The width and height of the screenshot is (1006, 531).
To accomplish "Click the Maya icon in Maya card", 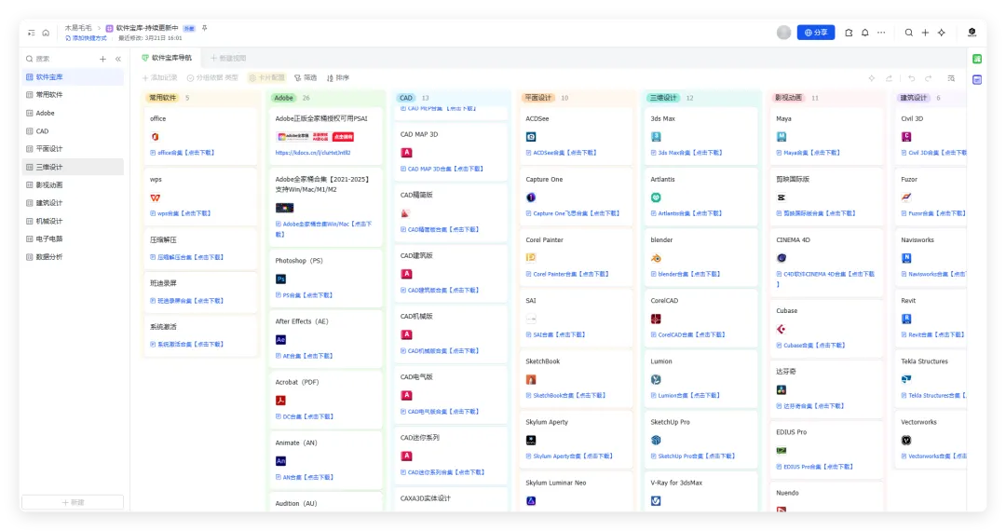I will [x=782, y=137].
